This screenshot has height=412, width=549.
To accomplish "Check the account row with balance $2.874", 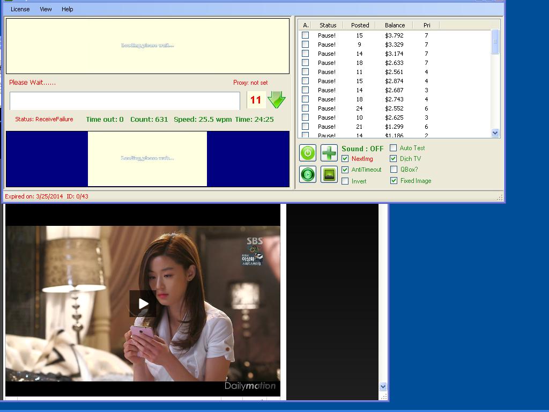I will (x=305, y=81).
